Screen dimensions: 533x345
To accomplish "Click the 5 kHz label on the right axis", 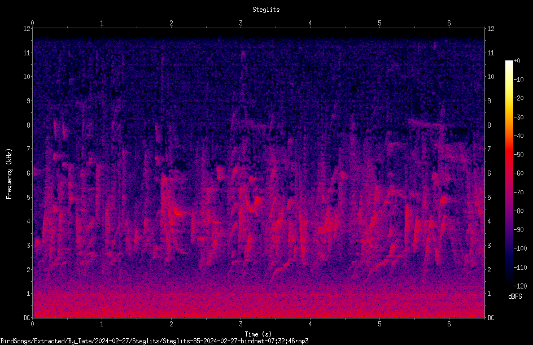I will [489, 198].
